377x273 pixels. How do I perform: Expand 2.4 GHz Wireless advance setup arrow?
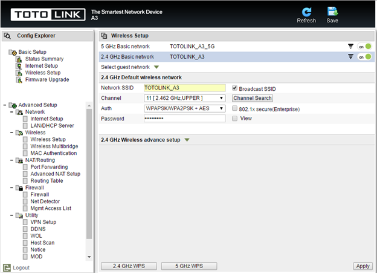pyautogui.click(x=187, y=140)
